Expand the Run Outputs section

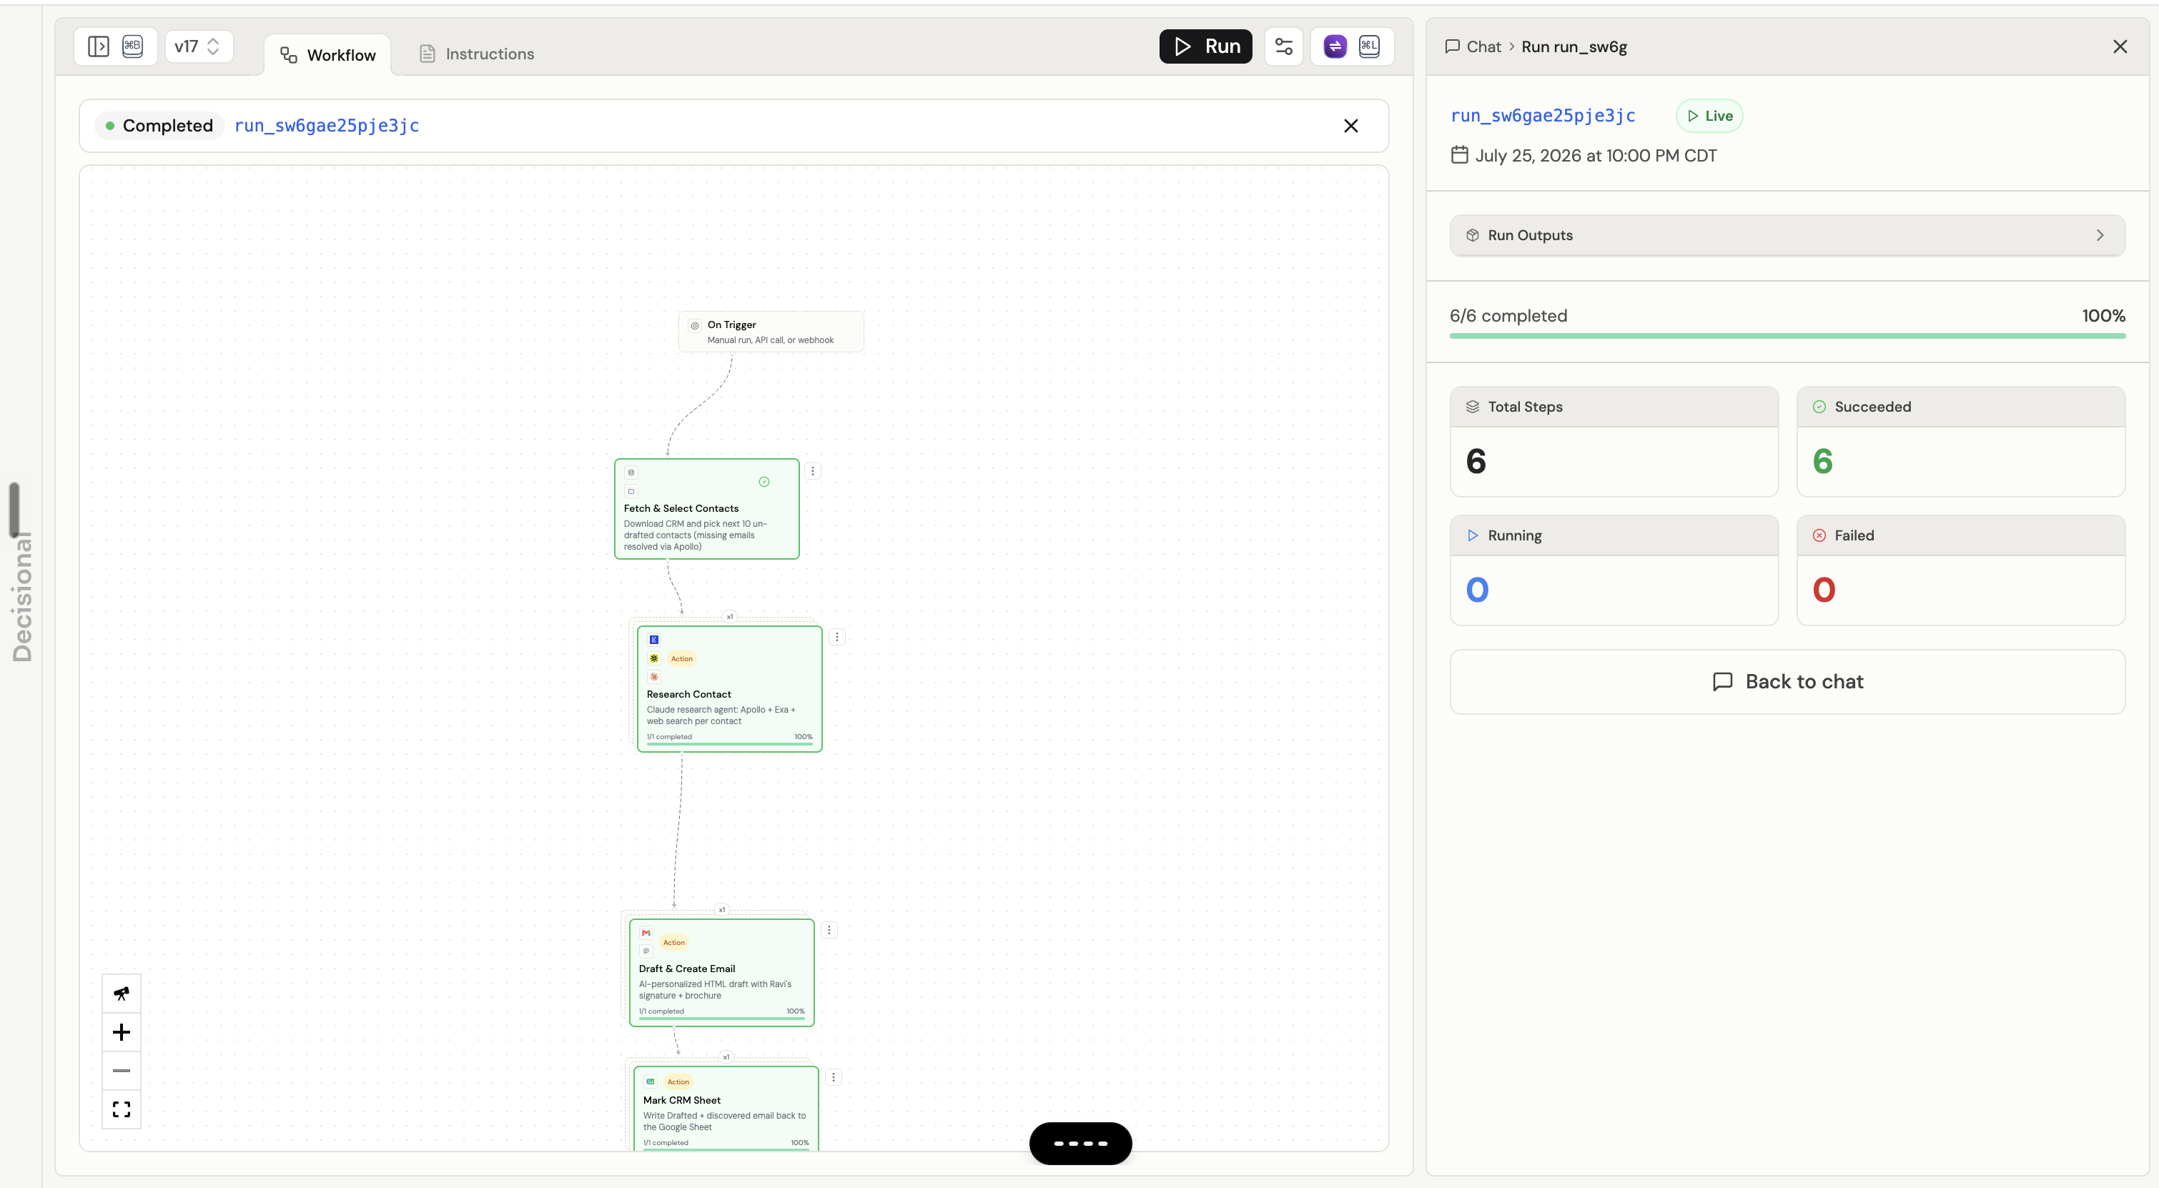1787,235
